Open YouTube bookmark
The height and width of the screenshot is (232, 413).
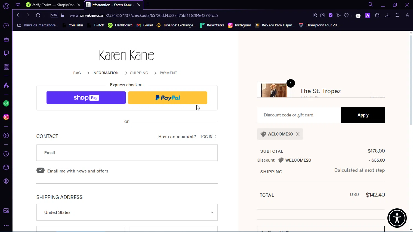pyautogui.click(x=73, y=25)
